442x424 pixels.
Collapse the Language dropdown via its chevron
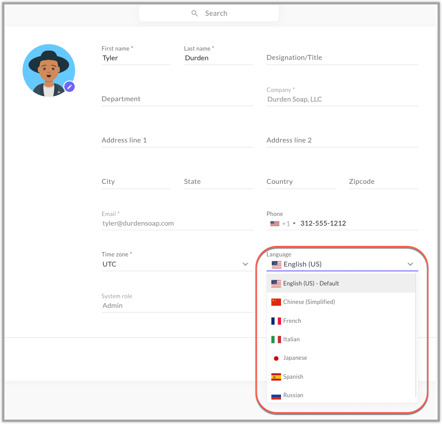[410, 264]
